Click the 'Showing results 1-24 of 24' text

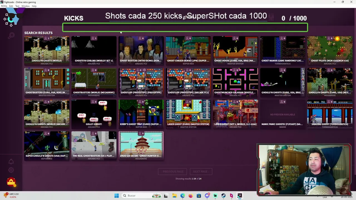[188, 179]
